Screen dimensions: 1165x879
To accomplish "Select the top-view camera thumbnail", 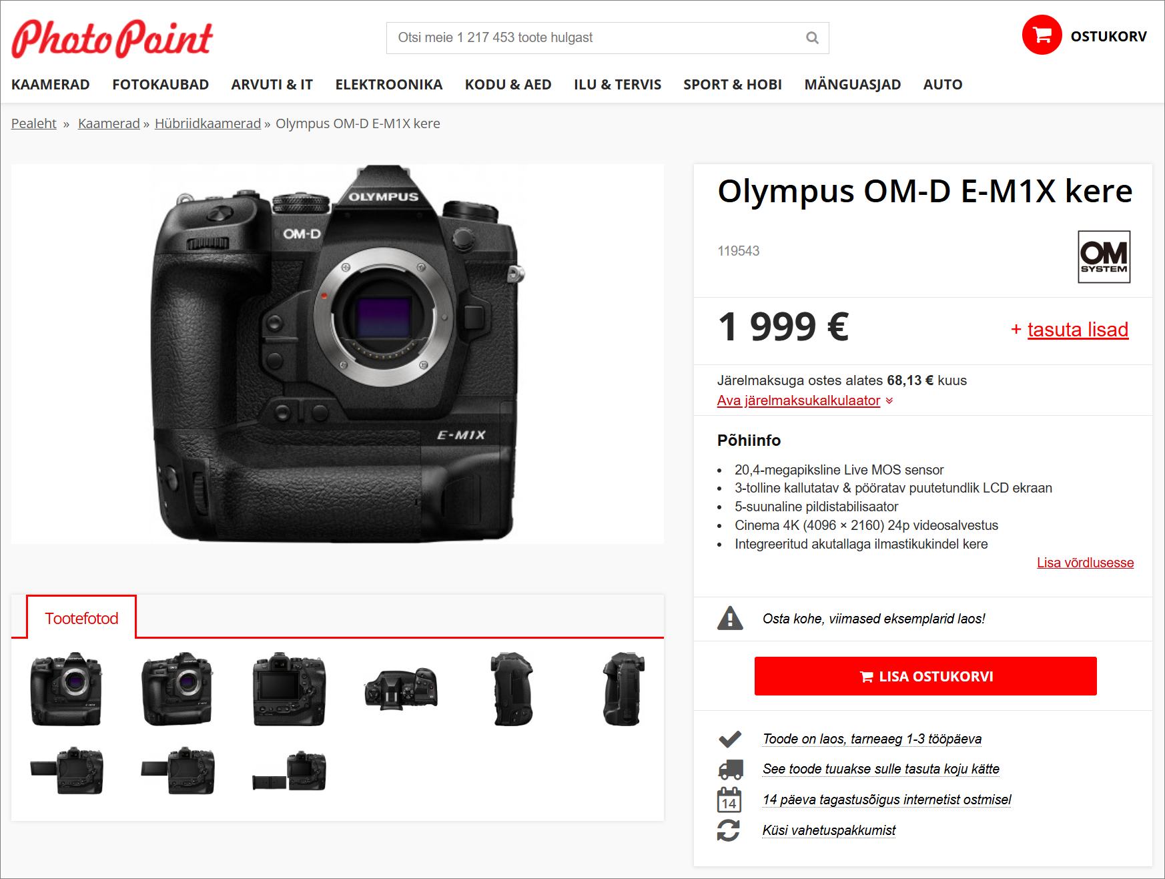I will pos(401,689).
